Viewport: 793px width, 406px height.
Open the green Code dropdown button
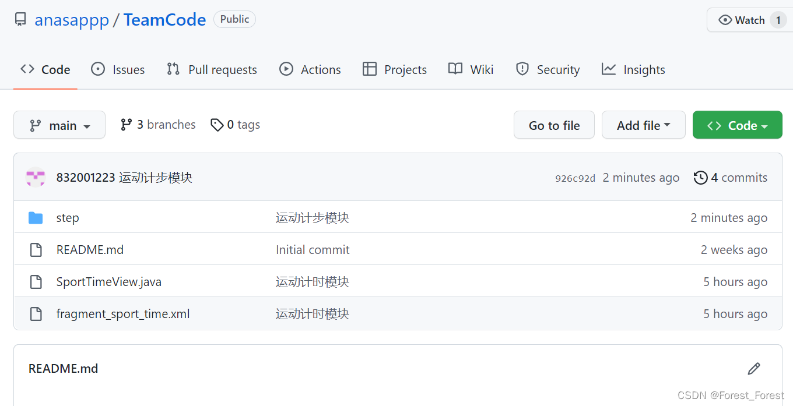(x=738, y=125)
